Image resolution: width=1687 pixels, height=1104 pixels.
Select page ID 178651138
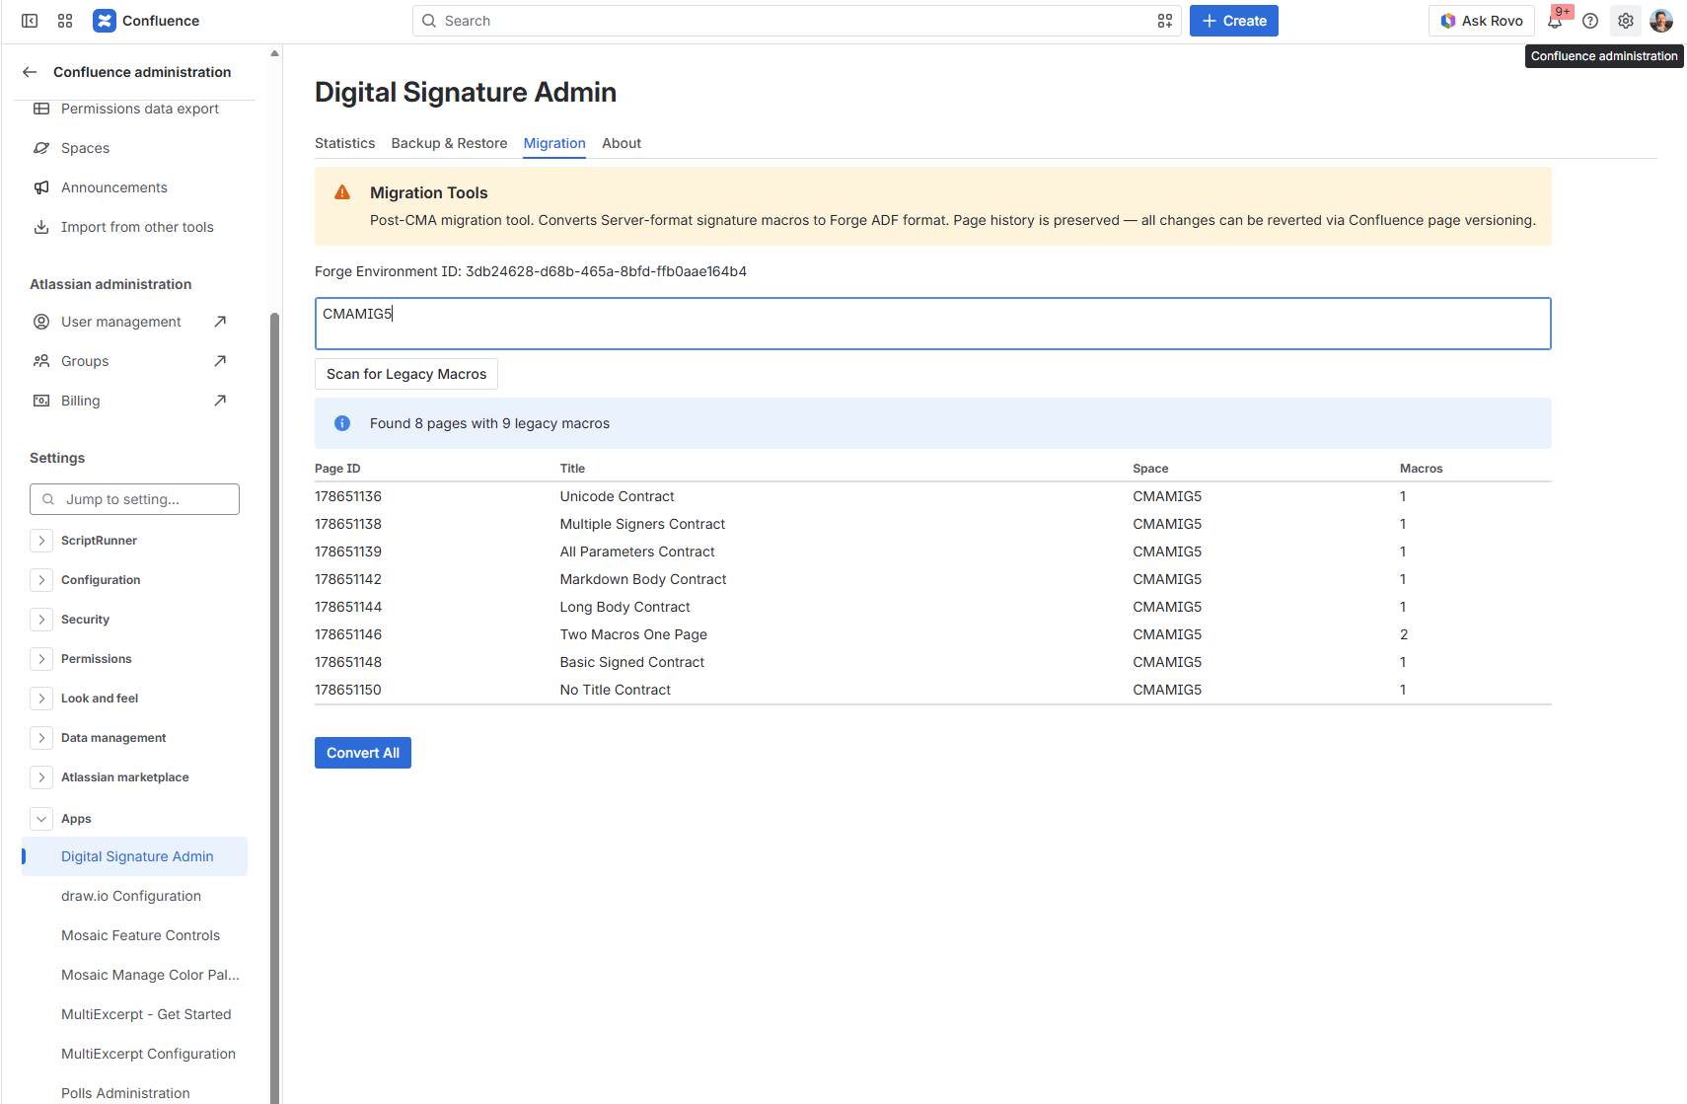(348, 524)
